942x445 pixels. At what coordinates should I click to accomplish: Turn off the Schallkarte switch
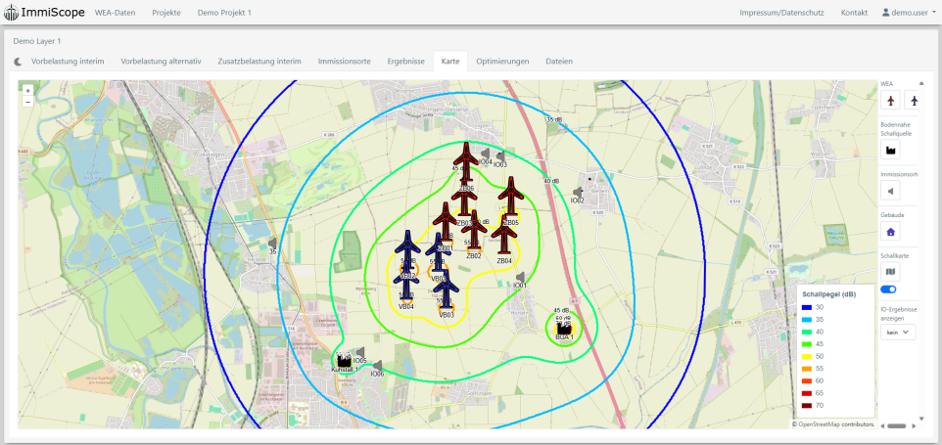point(888,289)
